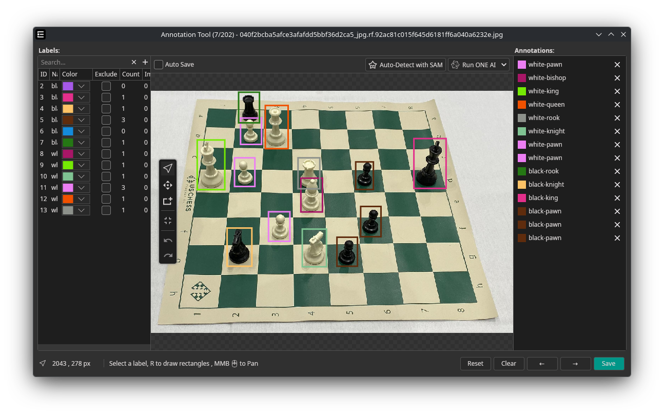Undo the last annotation action
This screenshot has width=664, height=416.
168,240
